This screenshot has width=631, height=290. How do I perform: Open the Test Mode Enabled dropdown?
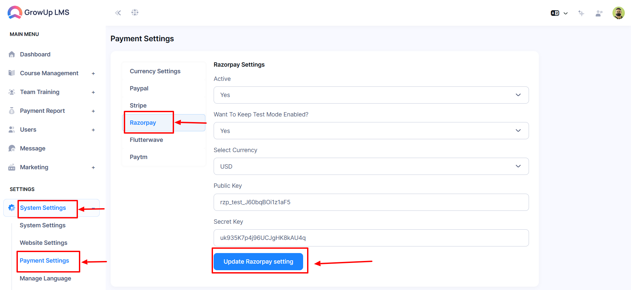coord(371,131)
